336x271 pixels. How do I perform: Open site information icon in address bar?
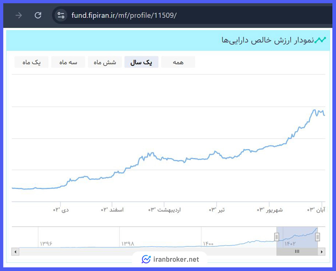(61, 15)
